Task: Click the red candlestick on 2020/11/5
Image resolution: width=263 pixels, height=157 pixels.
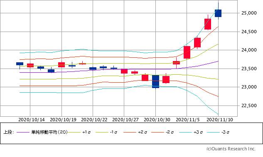Action: click(187, 52)
